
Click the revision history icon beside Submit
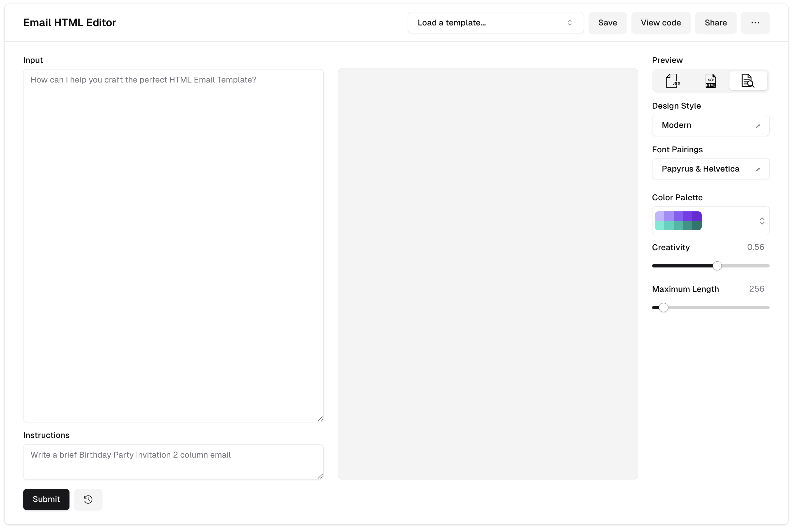(88, 499)
